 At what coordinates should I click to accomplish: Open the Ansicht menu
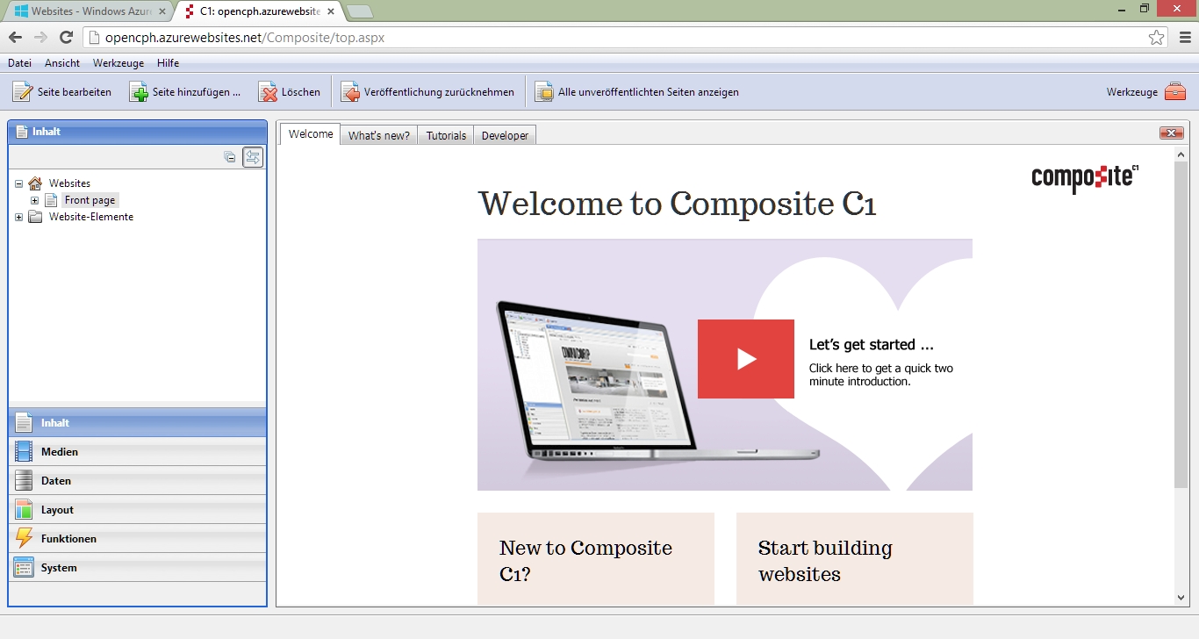(x=62, y=63)
